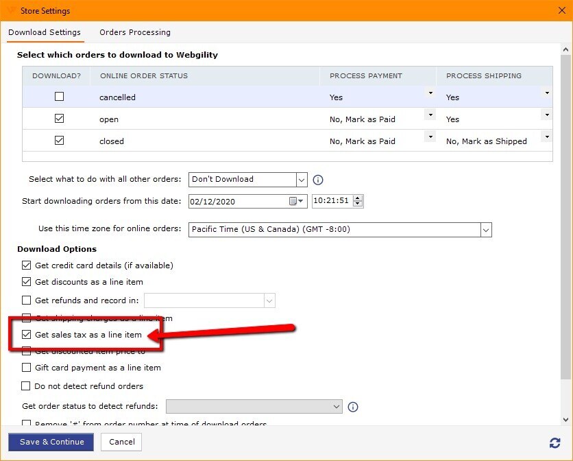Uncheck the download box for open orders
Screen dimensions: 573x461
[x=60, y=119]
